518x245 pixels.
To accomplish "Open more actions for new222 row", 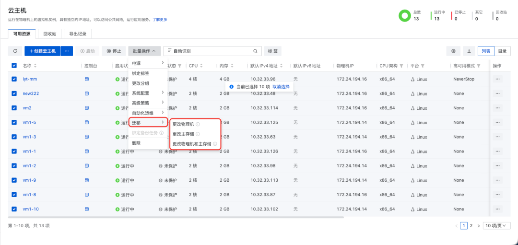I will point(498,93).
